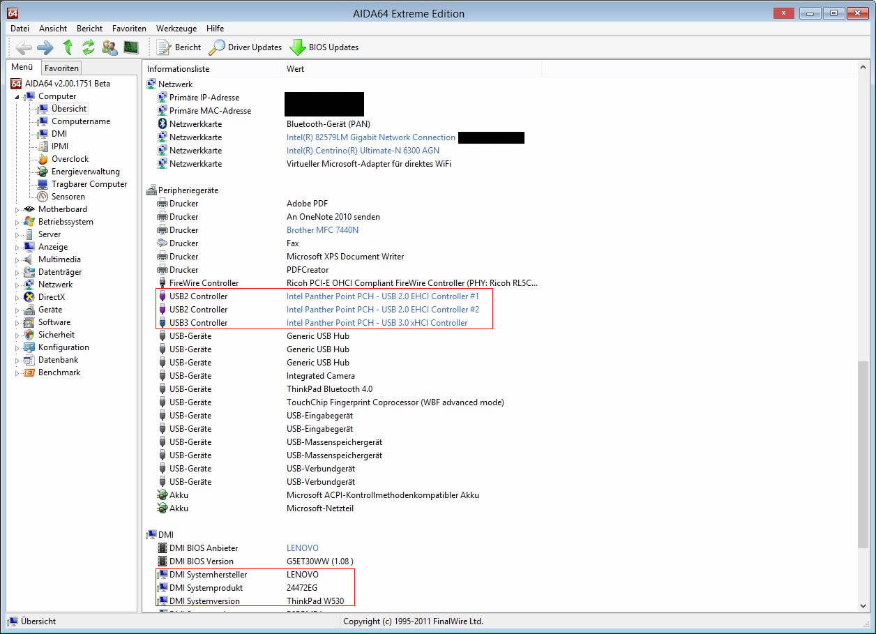The height and width of the screenshot is (634, 876).
Task: Expand the Anzeige tree node
Action: point(17,247)
